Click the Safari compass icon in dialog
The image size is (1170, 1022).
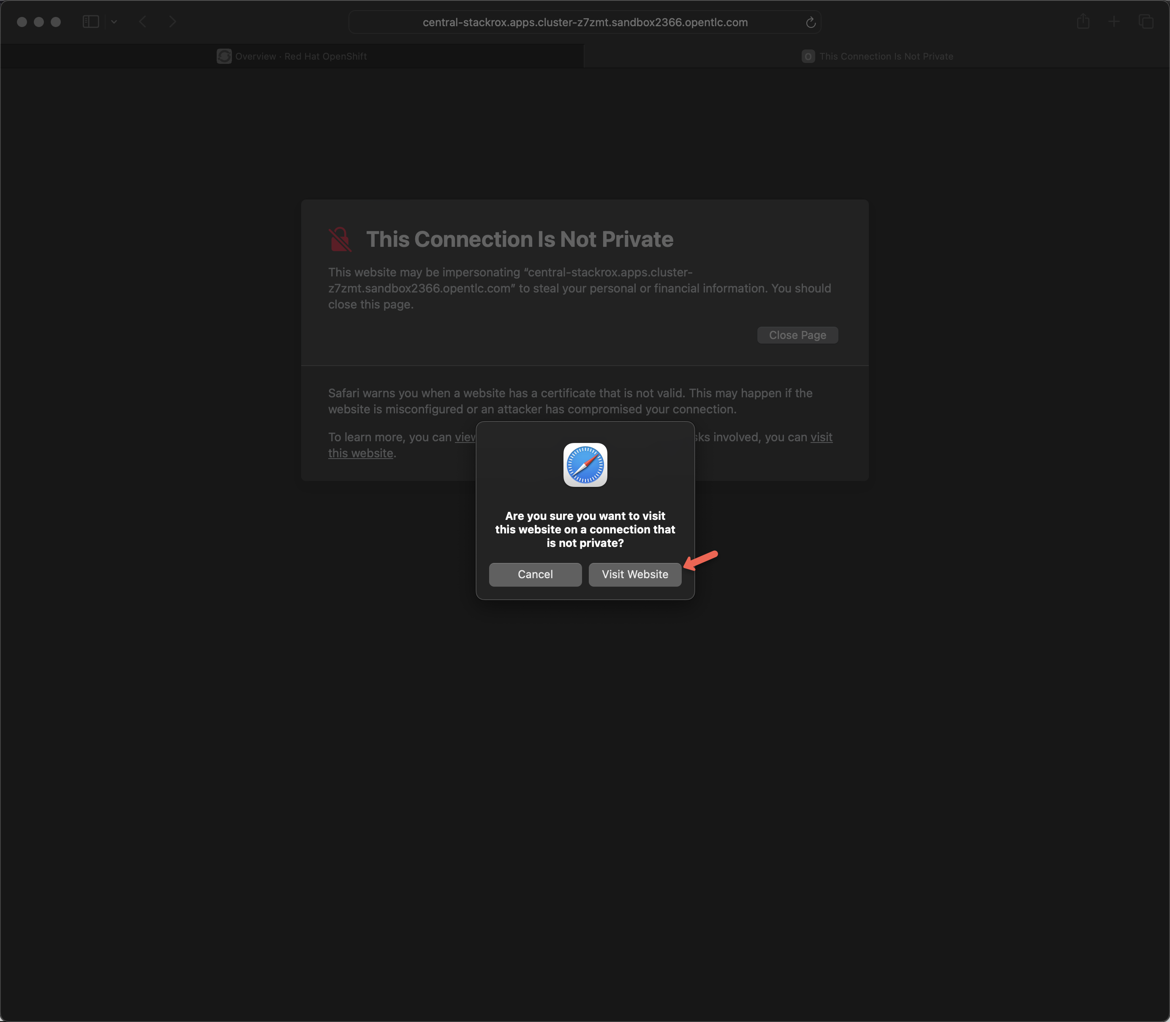click(585, 465)
